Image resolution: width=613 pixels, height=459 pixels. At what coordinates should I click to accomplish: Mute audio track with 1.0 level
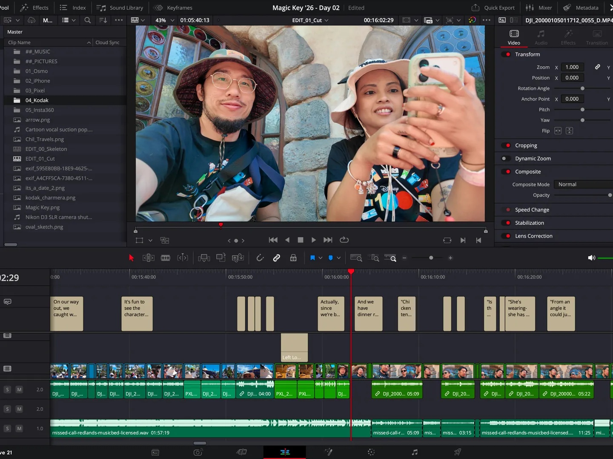[x=19, y=429]
